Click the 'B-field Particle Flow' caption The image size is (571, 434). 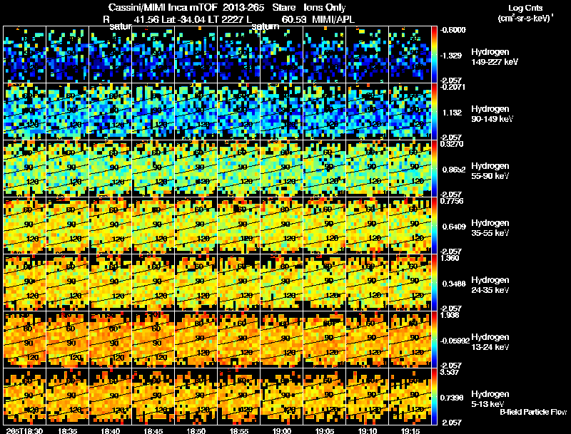(533, 412)
